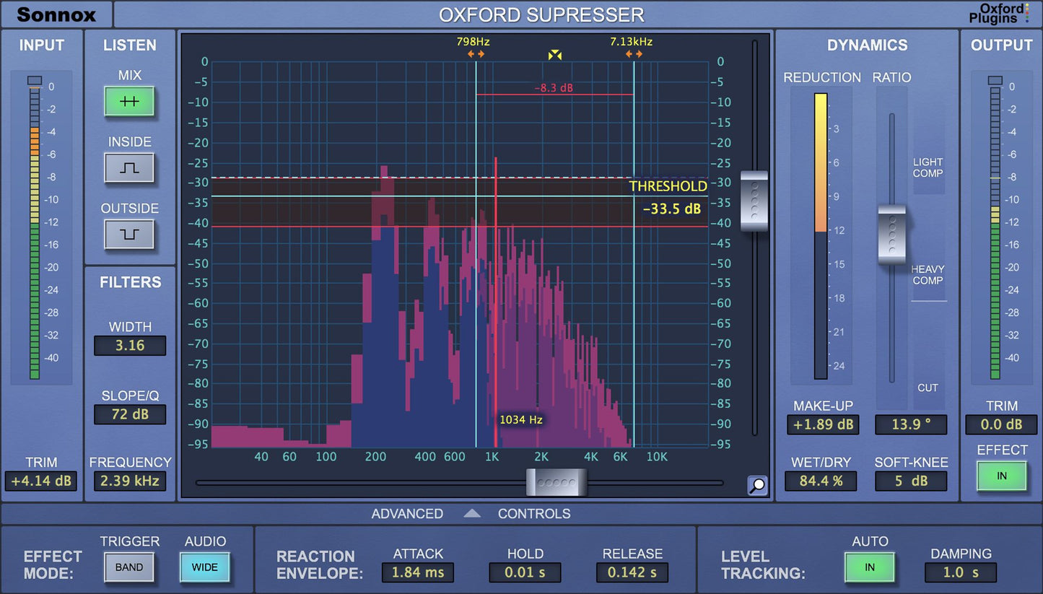The image size is (1043, 594).
Task: Enable BAND trigger mode
Action: (x=129, y=567)
